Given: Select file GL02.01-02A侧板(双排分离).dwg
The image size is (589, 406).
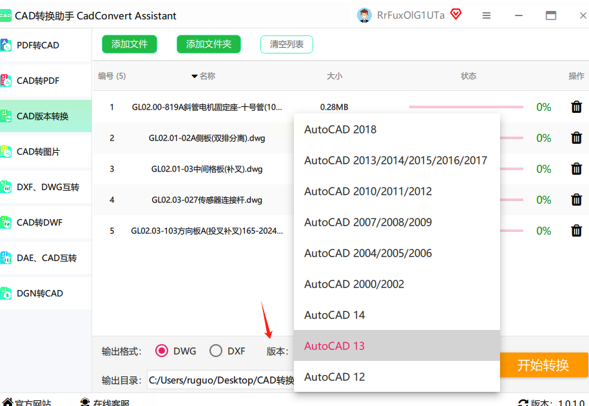Looking at the screenshot, I should [x=207, y=138].
